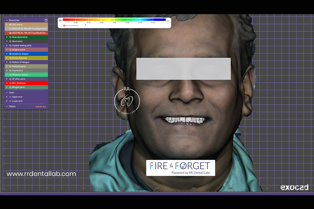Click the eye icon for Gingiva scans
Viewport: 314px width, 209px height.
(x=10, y=50)
